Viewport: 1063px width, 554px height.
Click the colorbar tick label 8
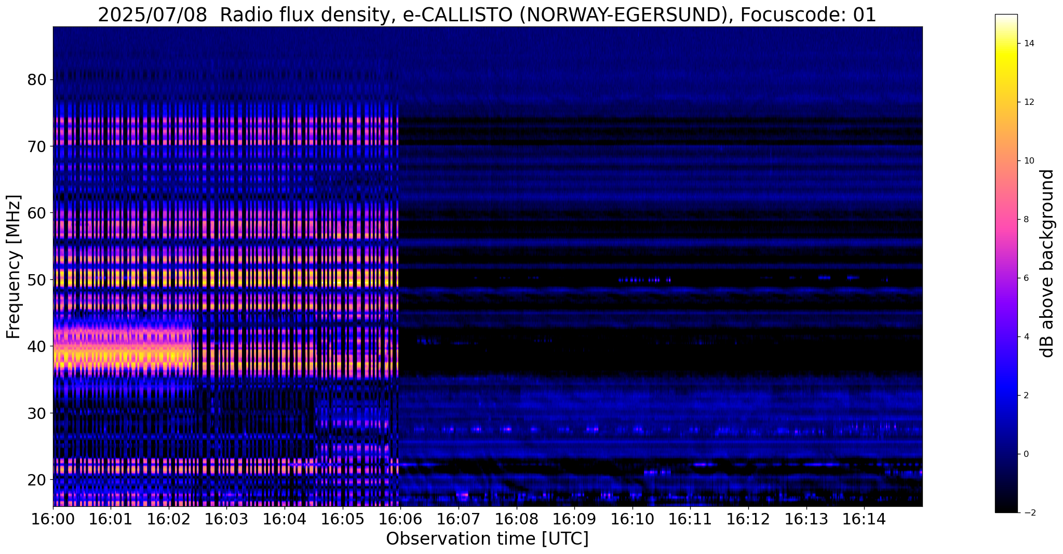click(x=1026, y=219)
